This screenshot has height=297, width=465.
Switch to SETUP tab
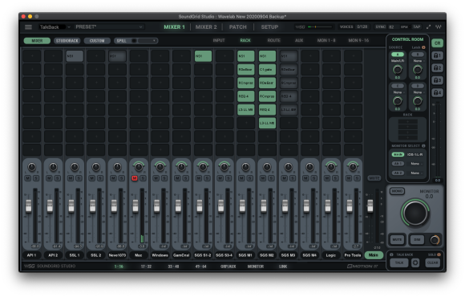[x=269, y=27]
